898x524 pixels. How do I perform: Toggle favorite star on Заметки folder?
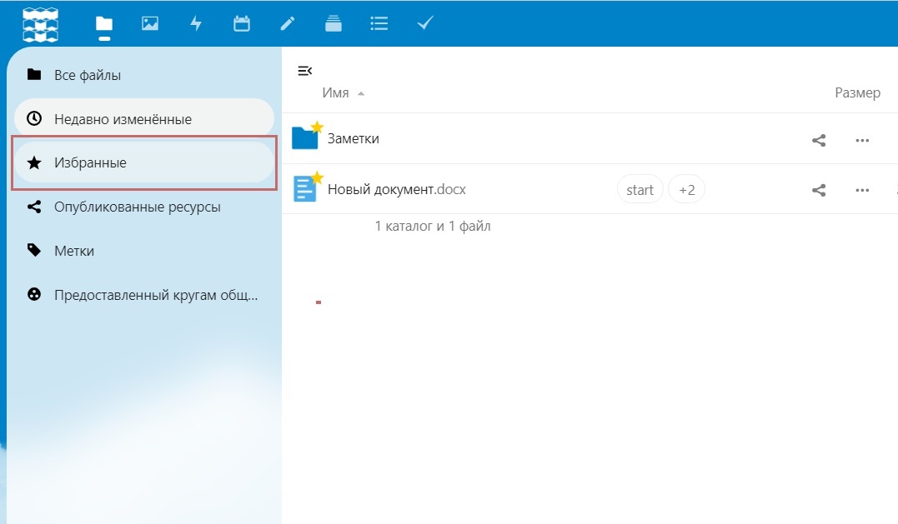(317, 127)
